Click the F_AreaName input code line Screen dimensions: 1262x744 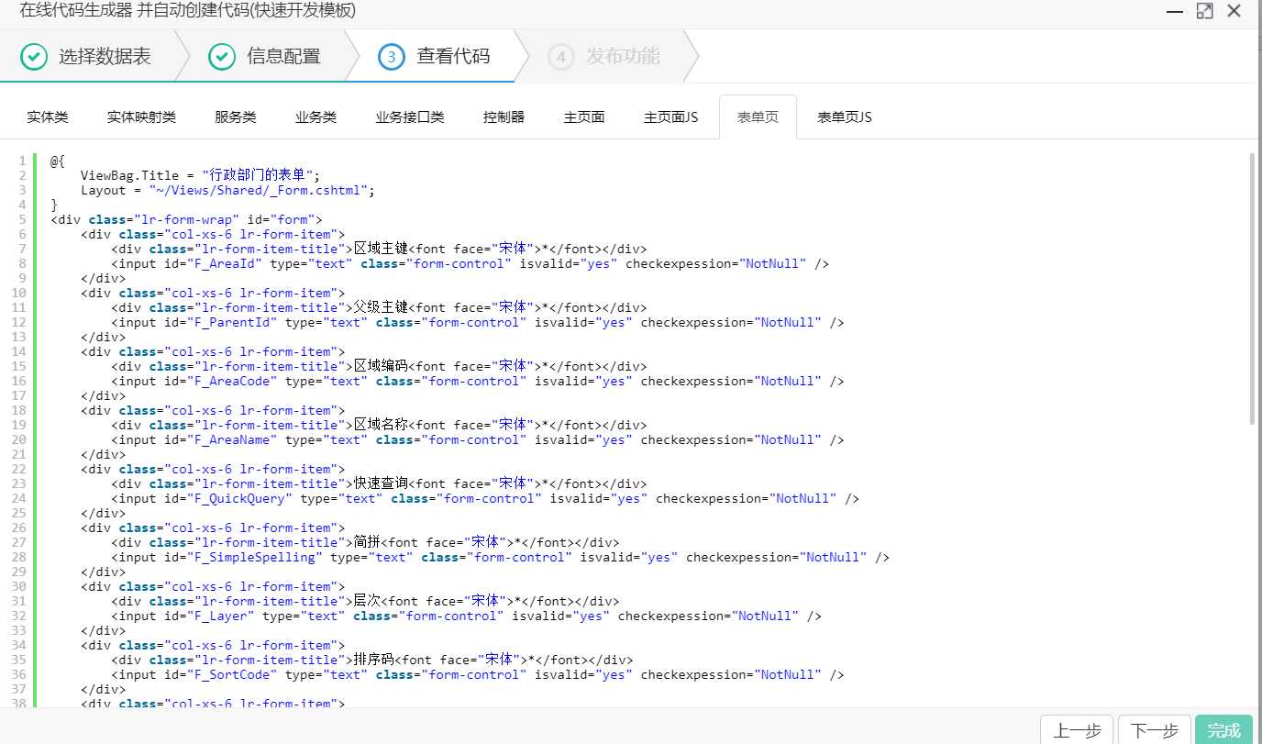(x=477, y=439)
